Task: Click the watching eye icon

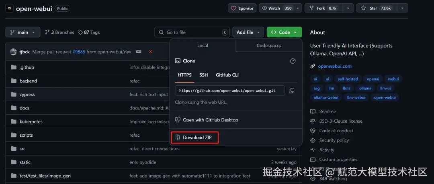Action: [313, 179]
